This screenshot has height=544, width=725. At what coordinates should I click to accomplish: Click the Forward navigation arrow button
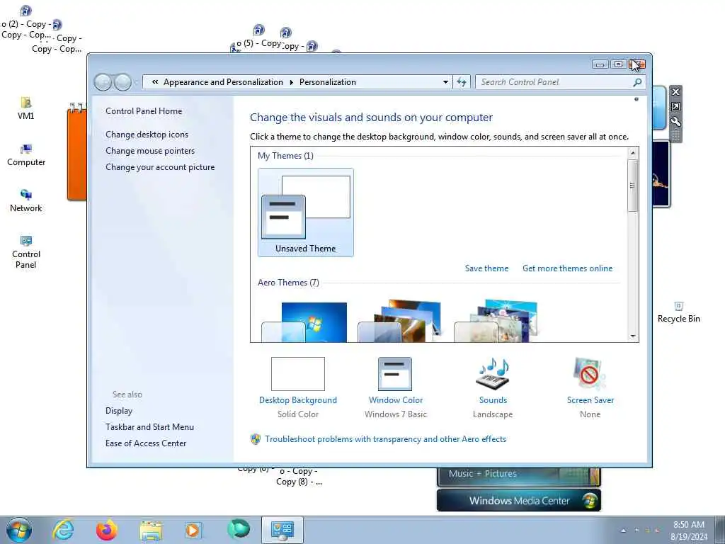coord(122,82)
